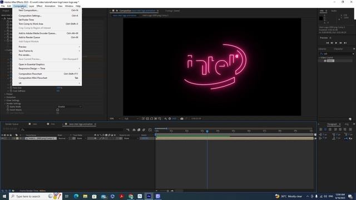Choose Open in Essential Graphics
Viewport: 356px width, 200px height.
pos(32,64)
